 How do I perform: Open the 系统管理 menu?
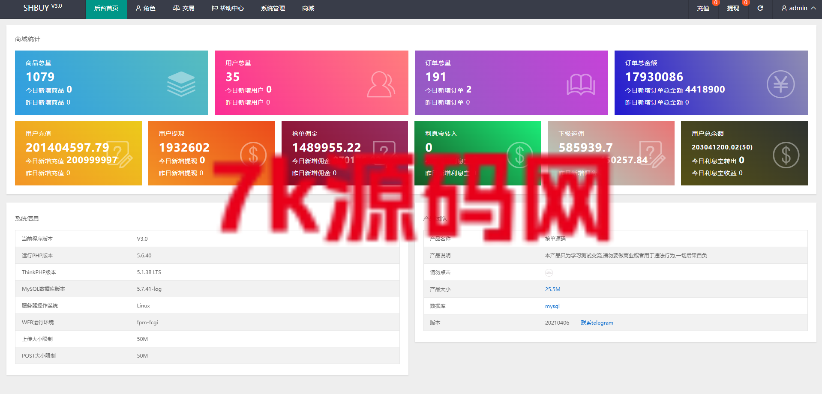(x=273, y=9)
